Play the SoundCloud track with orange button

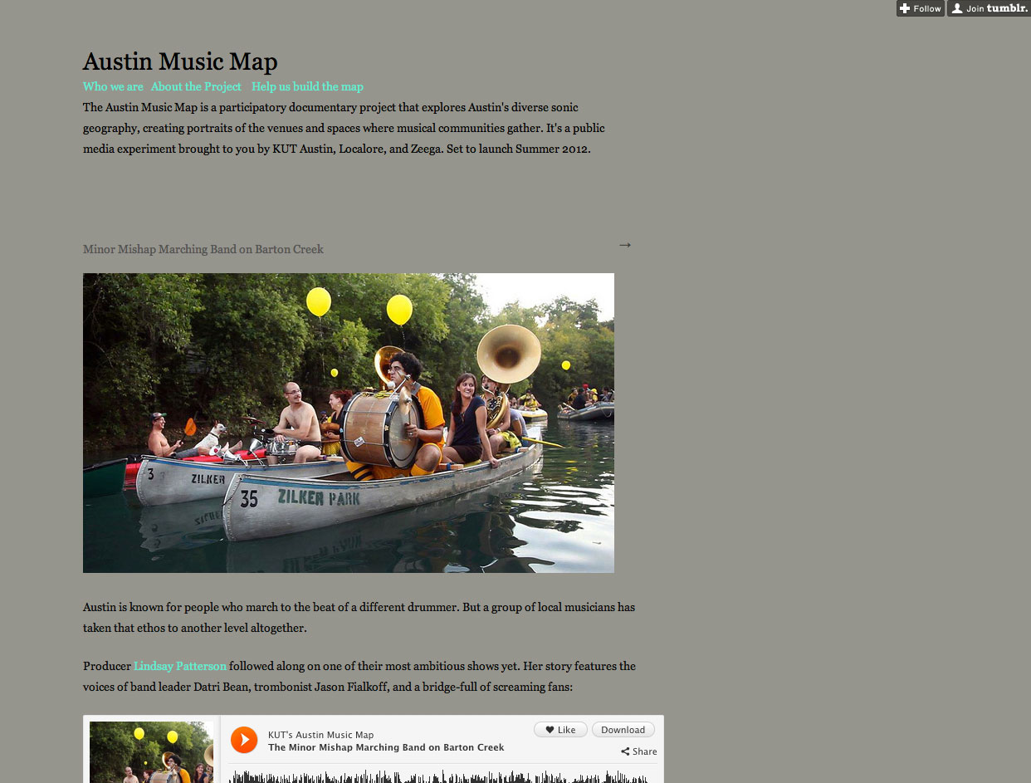tap(244, 739)
